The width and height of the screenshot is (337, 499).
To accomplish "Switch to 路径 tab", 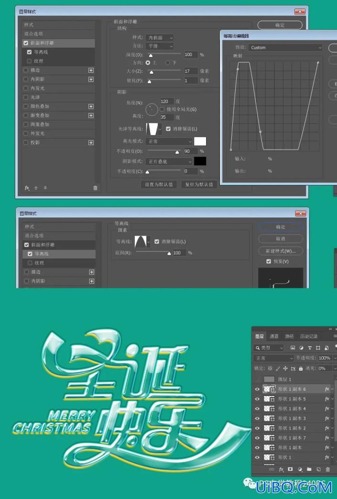I will pos(289,336).
